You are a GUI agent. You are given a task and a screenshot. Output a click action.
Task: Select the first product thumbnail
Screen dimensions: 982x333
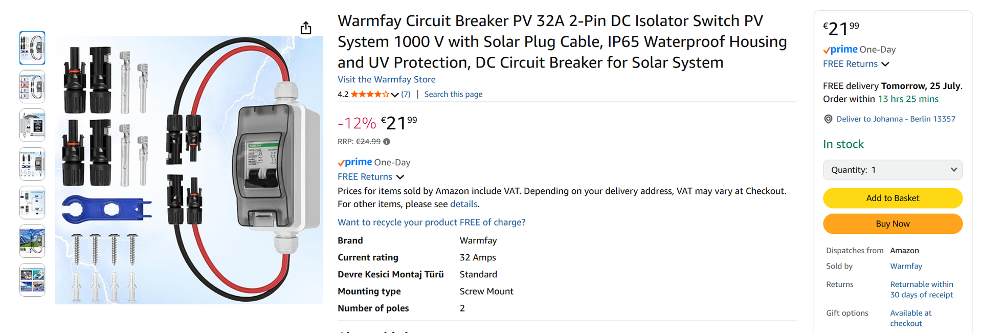[x=32, y=48]
